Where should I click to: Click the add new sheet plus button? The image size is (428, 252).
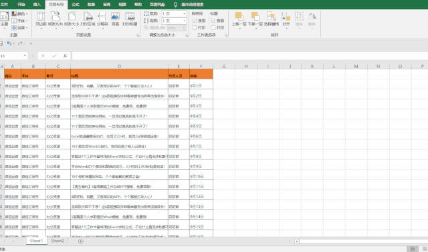(81, 241)
